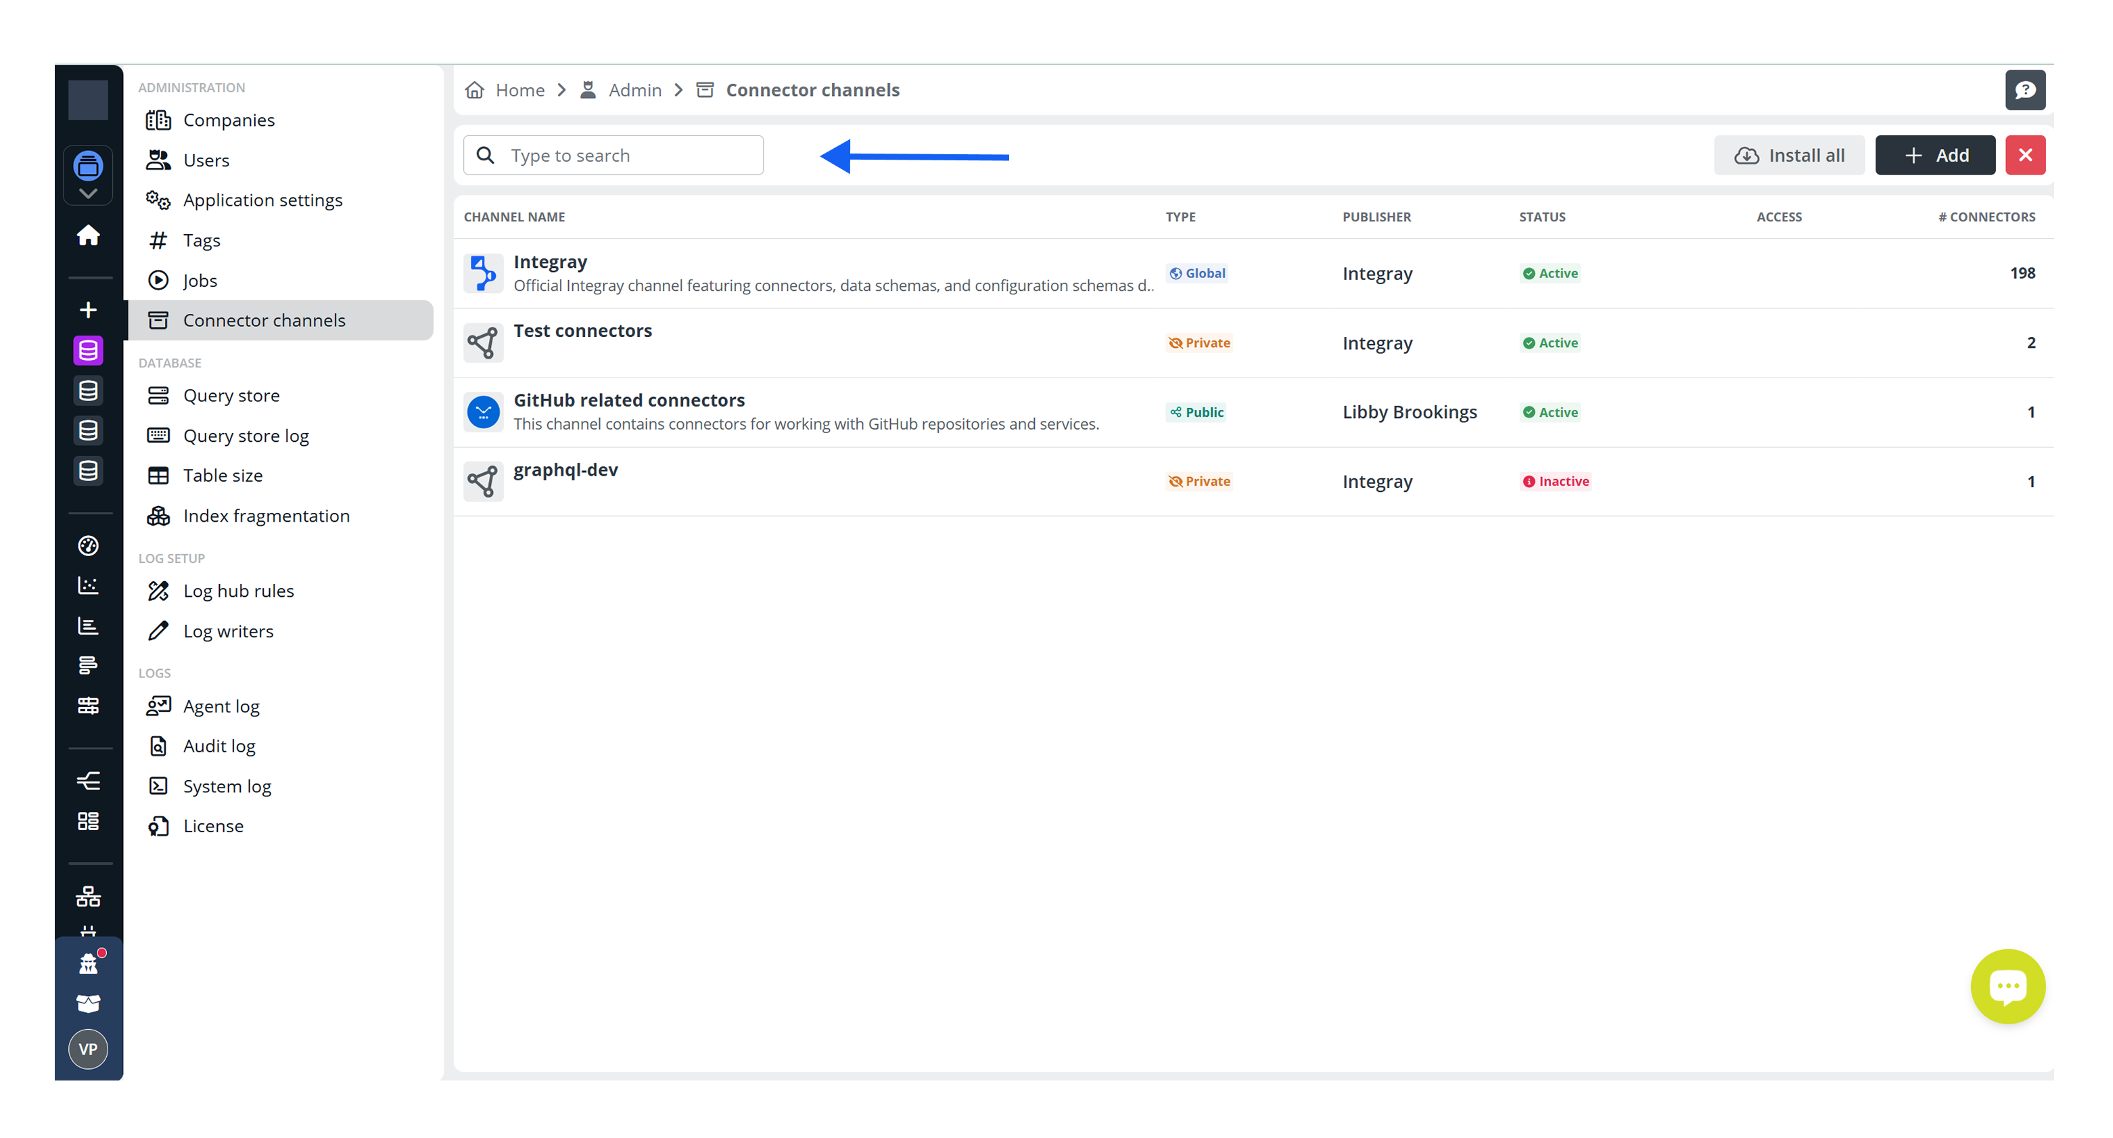Open the bar chart icon in sidebar

click(x=88, y=626)
